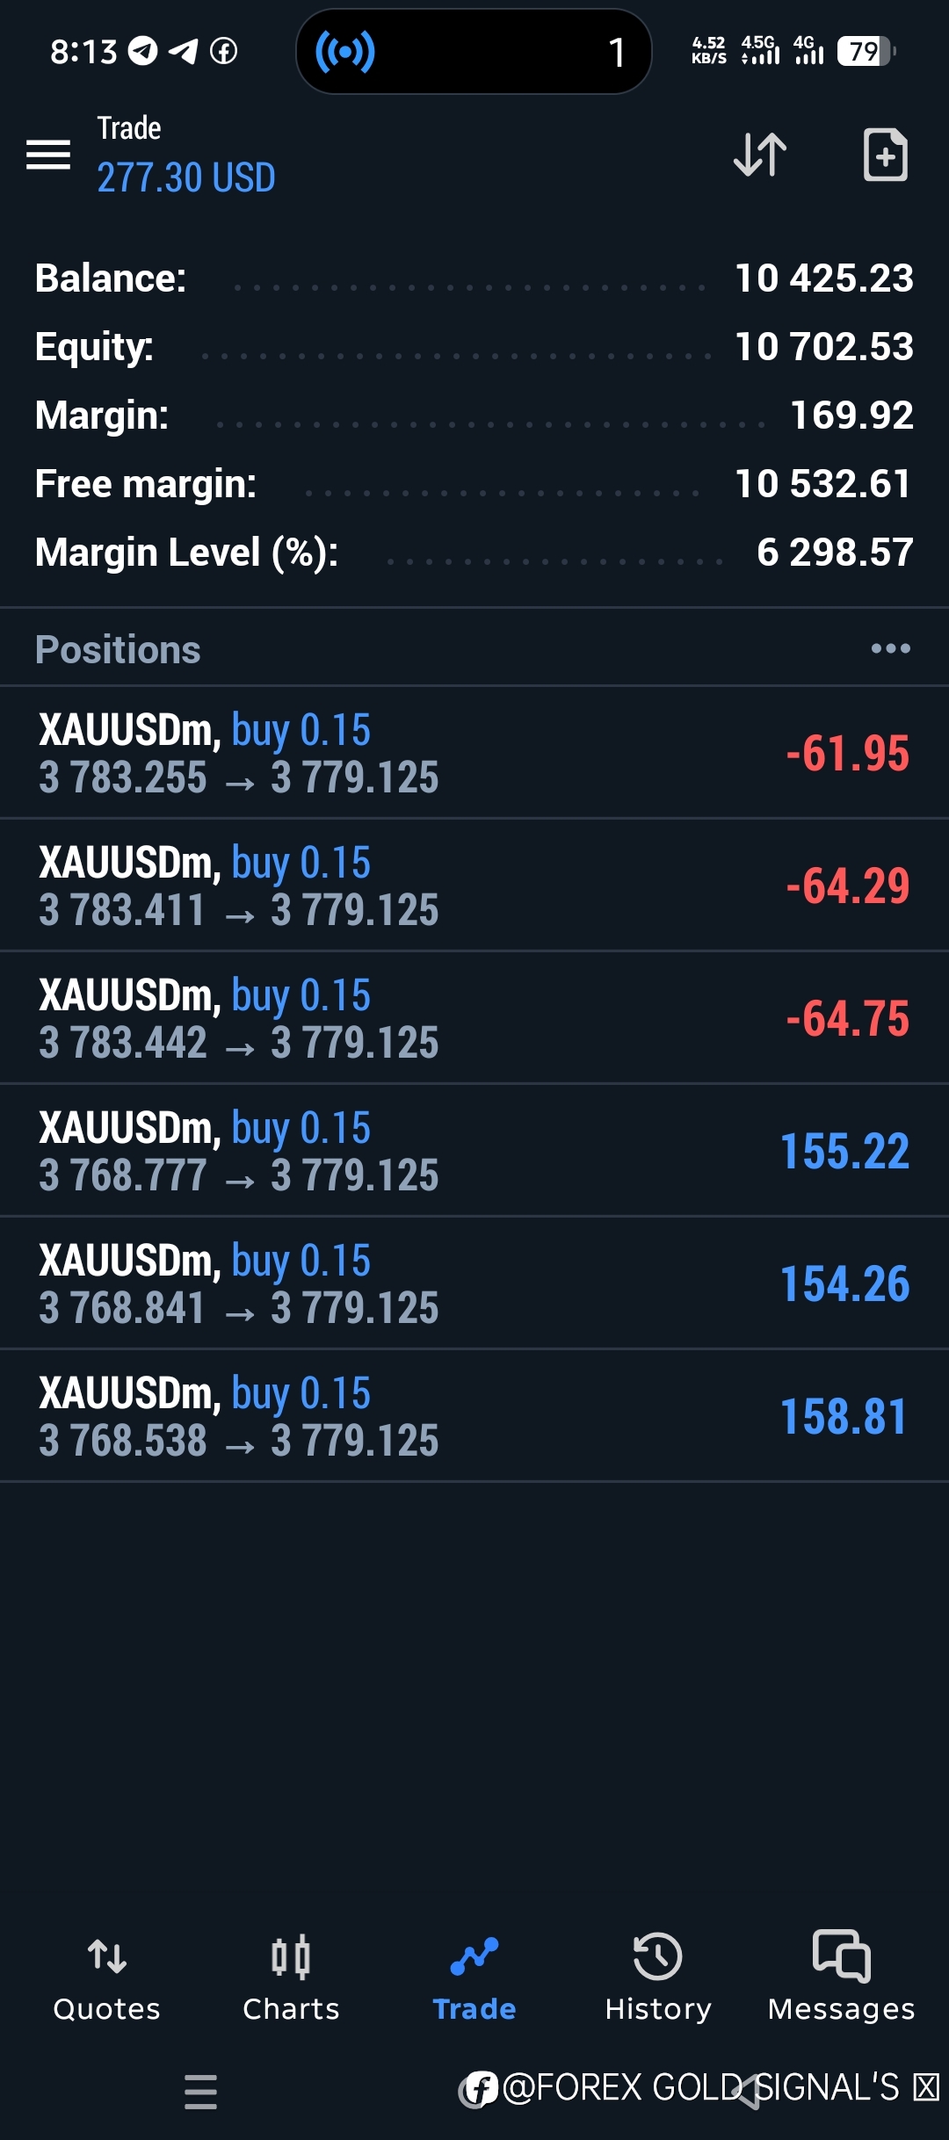
Task: Select the XAUUSDm position losing -64.29
Action: click(474, 886)
